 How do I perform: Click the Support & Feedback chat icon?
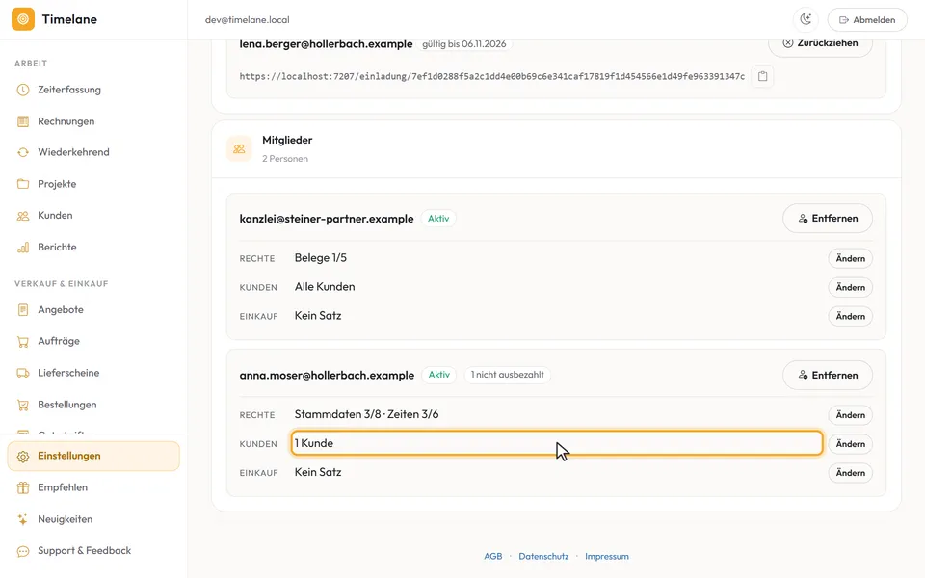click(x=23, y=551)
